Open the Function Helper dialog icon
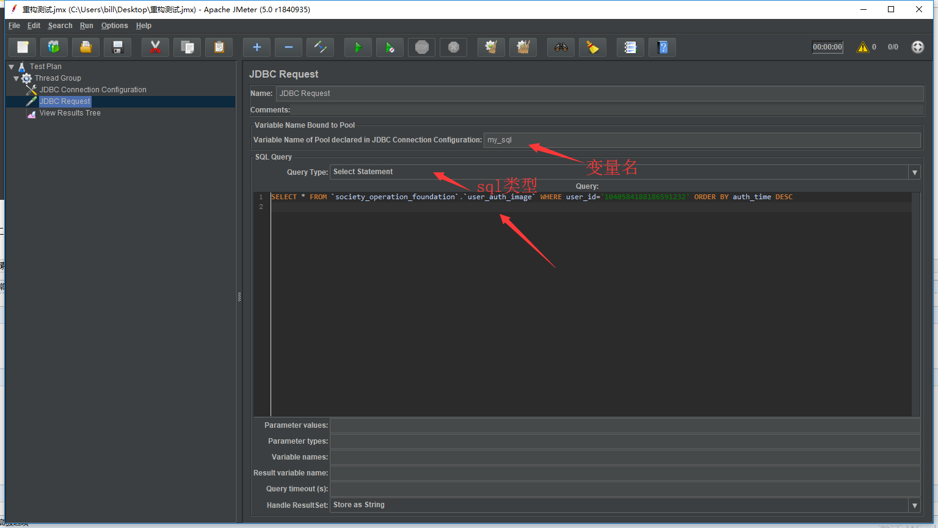This screenshot has width=938, height=528. [631, 47]
